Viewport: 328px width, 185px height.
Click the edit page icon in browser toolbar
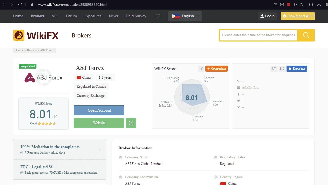tap(275, 5)
